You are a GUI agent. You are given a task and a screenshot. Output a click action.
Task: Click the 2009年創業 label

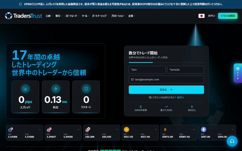click(141, 110)
